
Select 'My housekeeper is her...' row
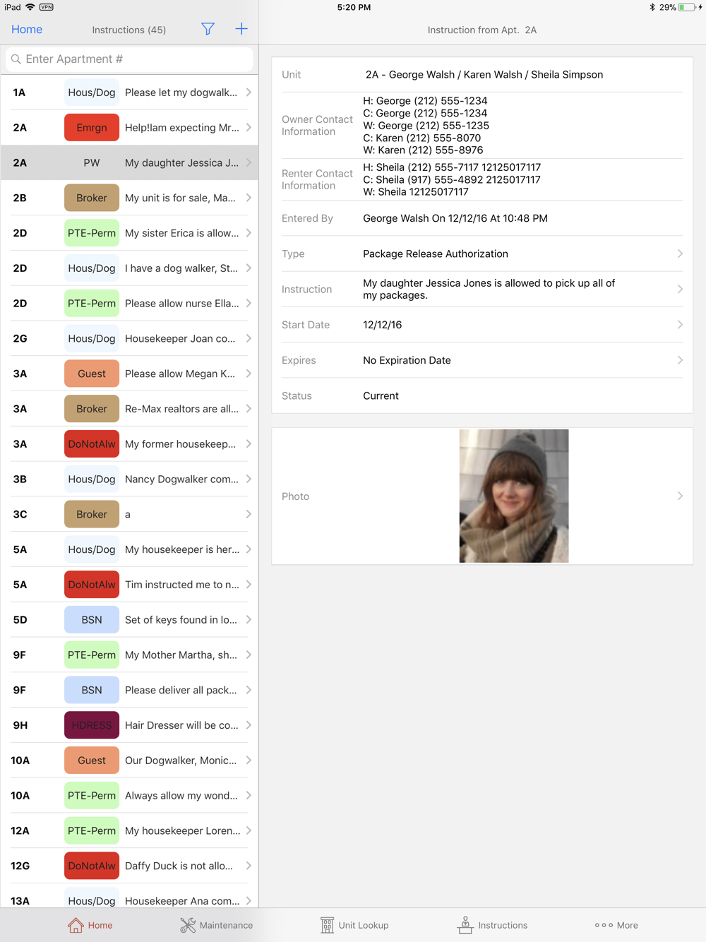[129, 549]
